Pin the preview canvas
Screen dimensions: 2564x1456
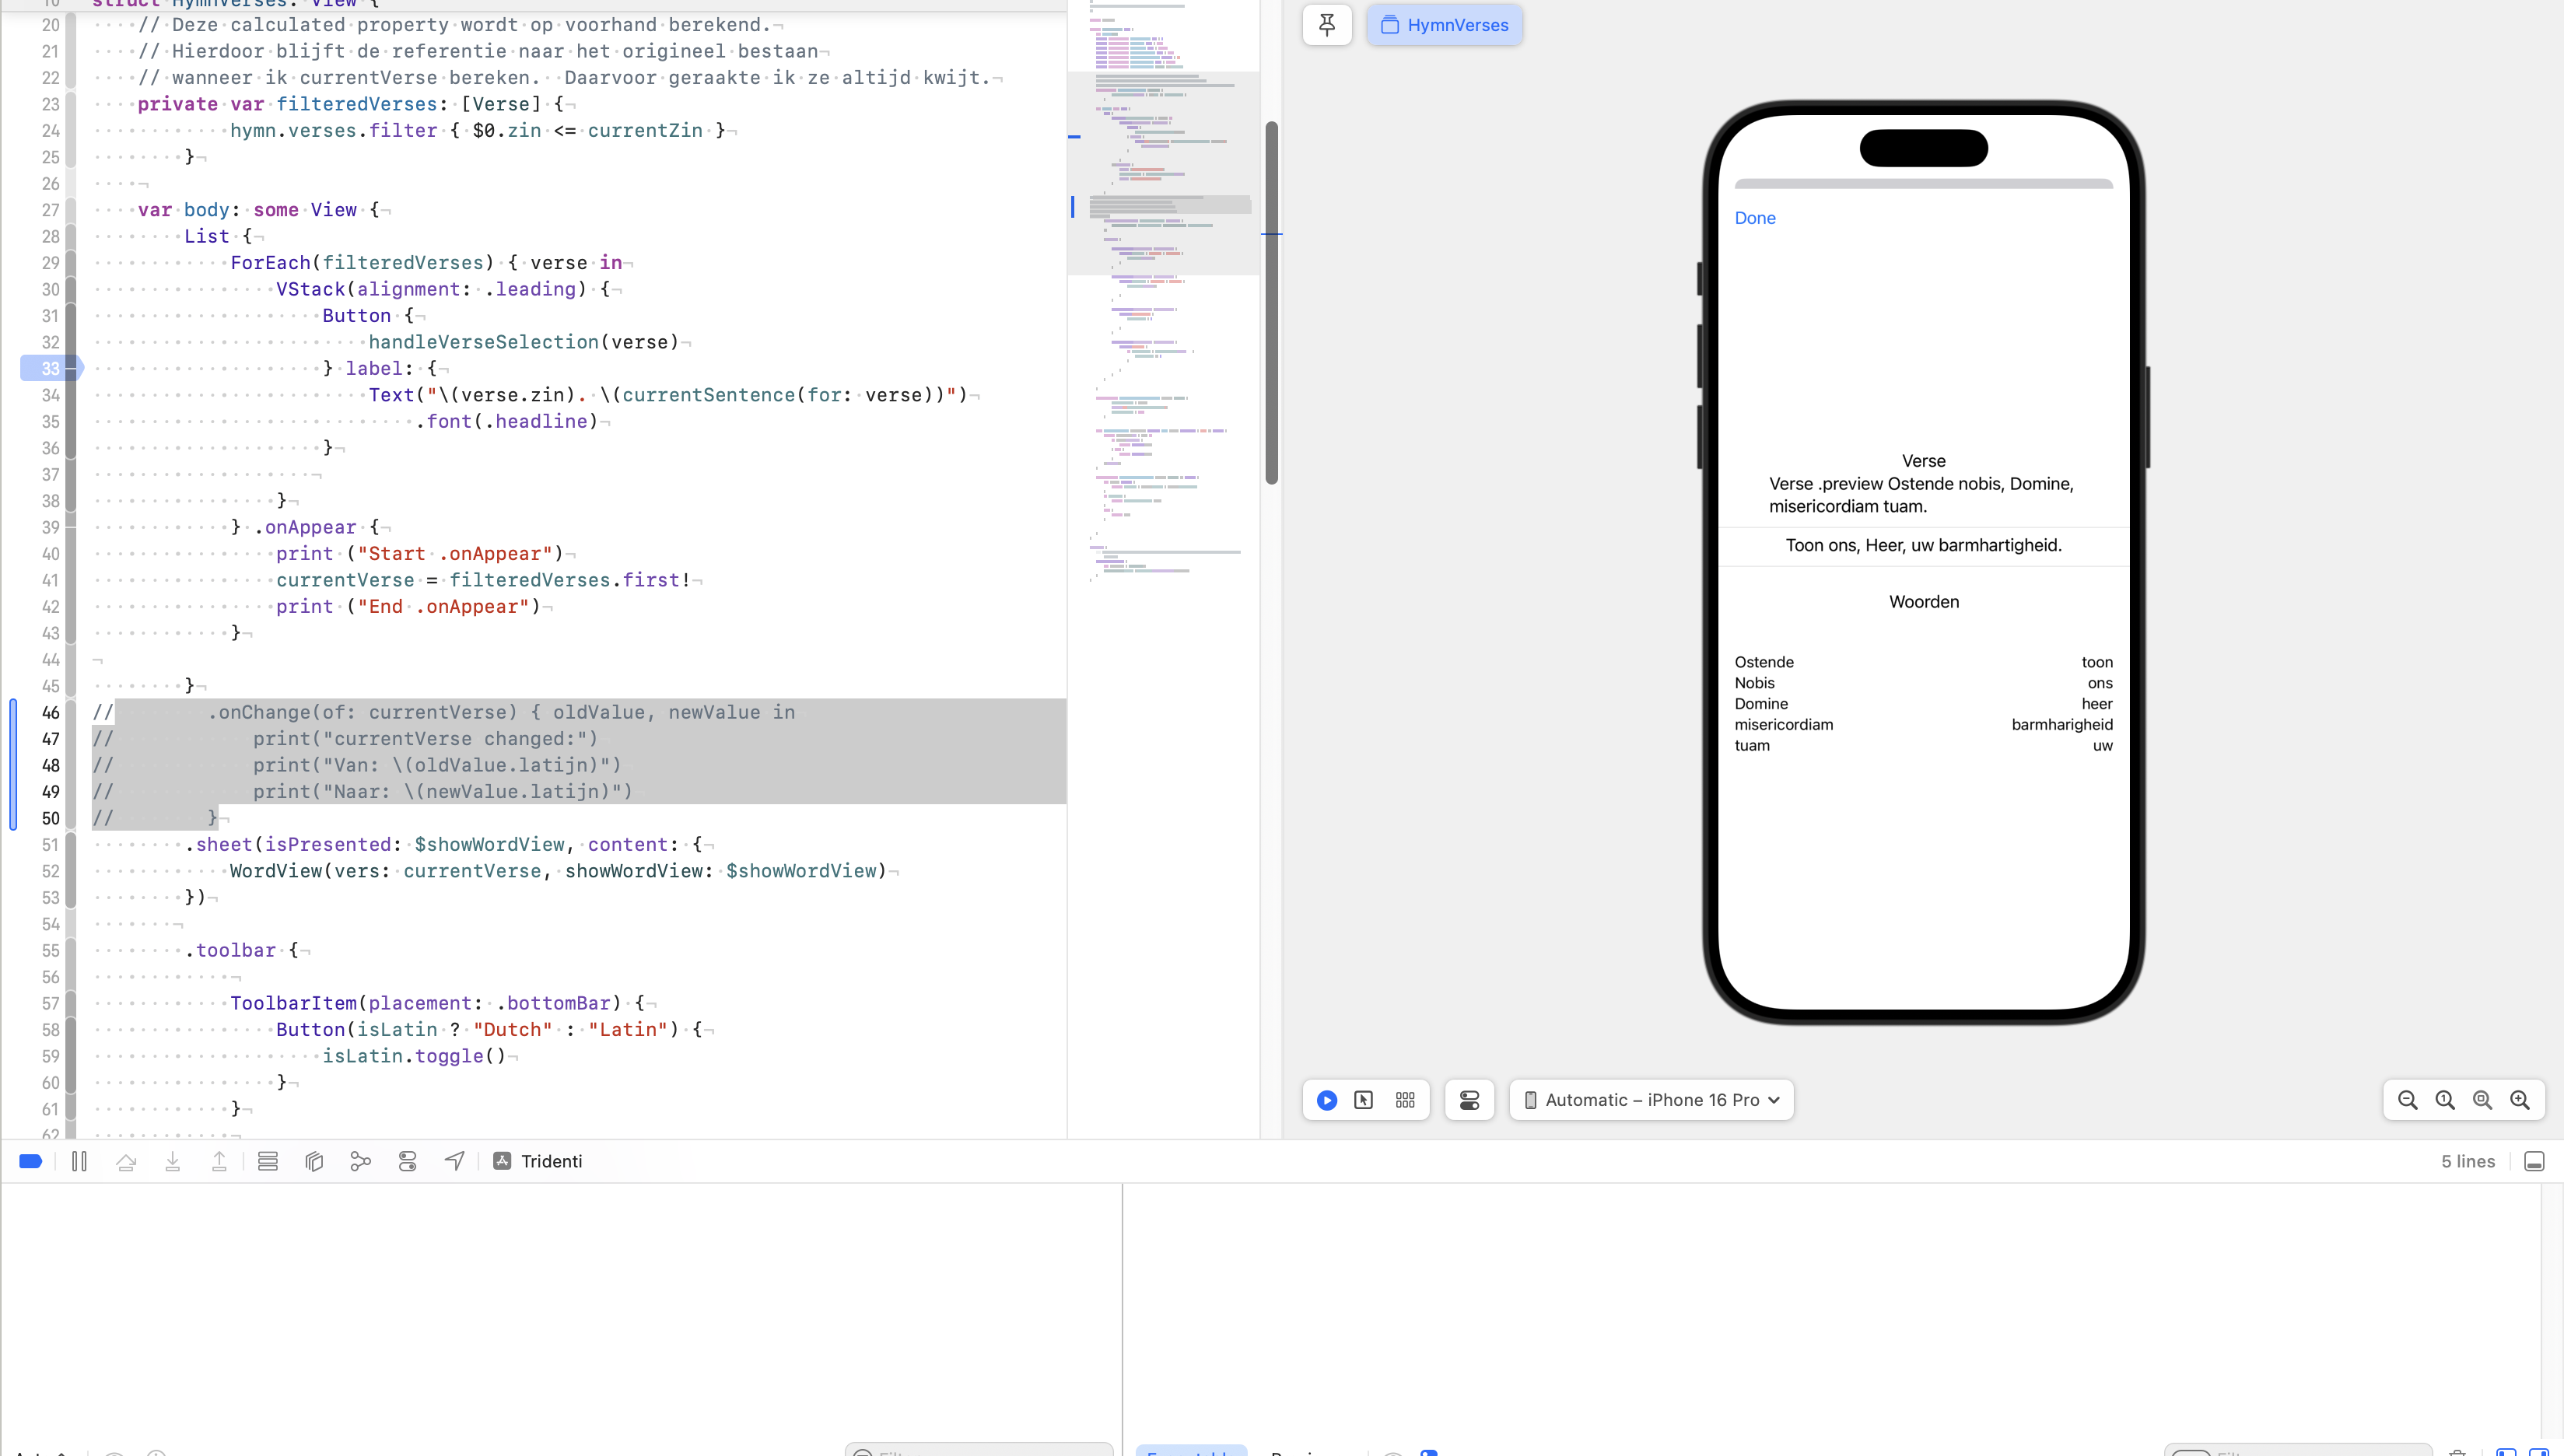click(x=1327, y=25)
